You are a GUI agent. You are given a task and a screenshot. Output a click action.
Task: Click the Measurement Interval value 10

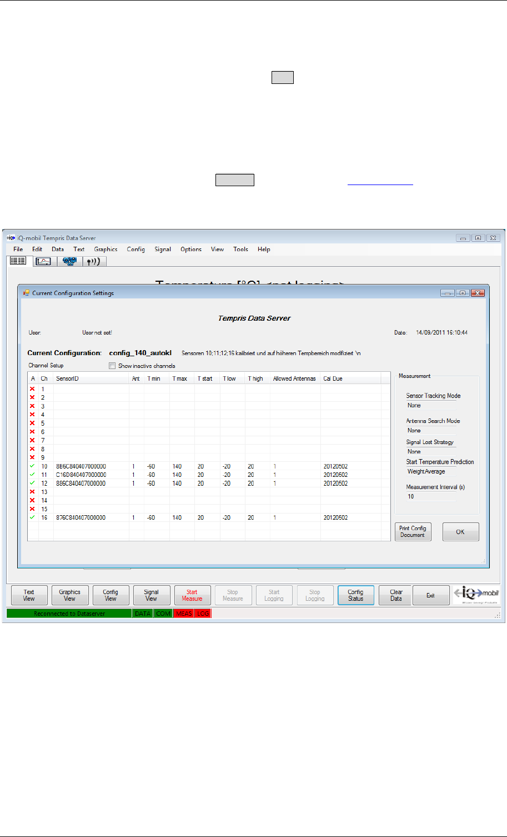pyautogui.click(x=430, y=496)
